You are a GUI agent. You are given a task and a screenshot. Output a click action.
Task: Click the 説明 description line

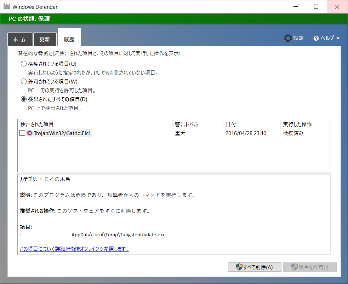pyautogui.click(x=108, y=195)
